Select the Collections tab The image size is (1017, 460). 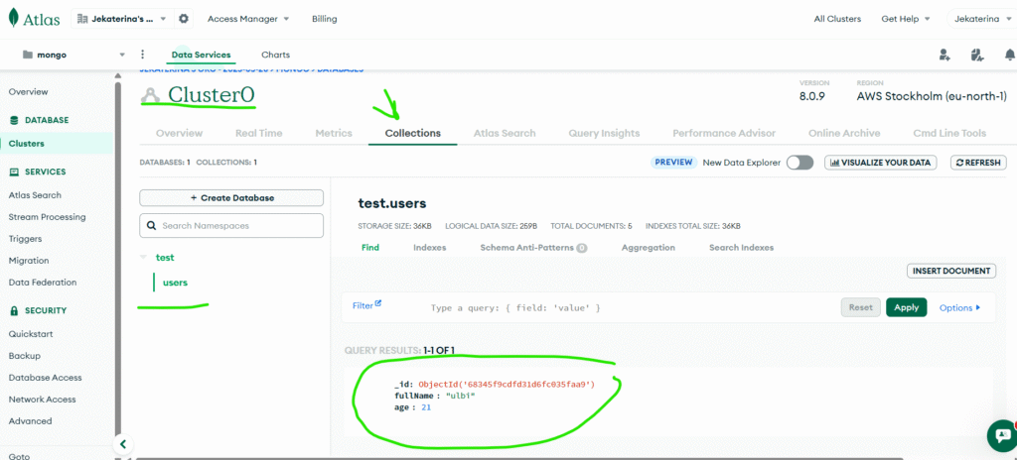412,133
